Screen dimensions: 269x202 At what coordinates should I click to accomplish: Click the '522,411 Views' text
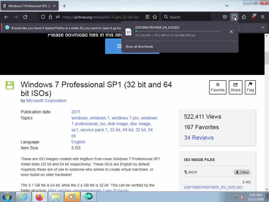(203, 117)
